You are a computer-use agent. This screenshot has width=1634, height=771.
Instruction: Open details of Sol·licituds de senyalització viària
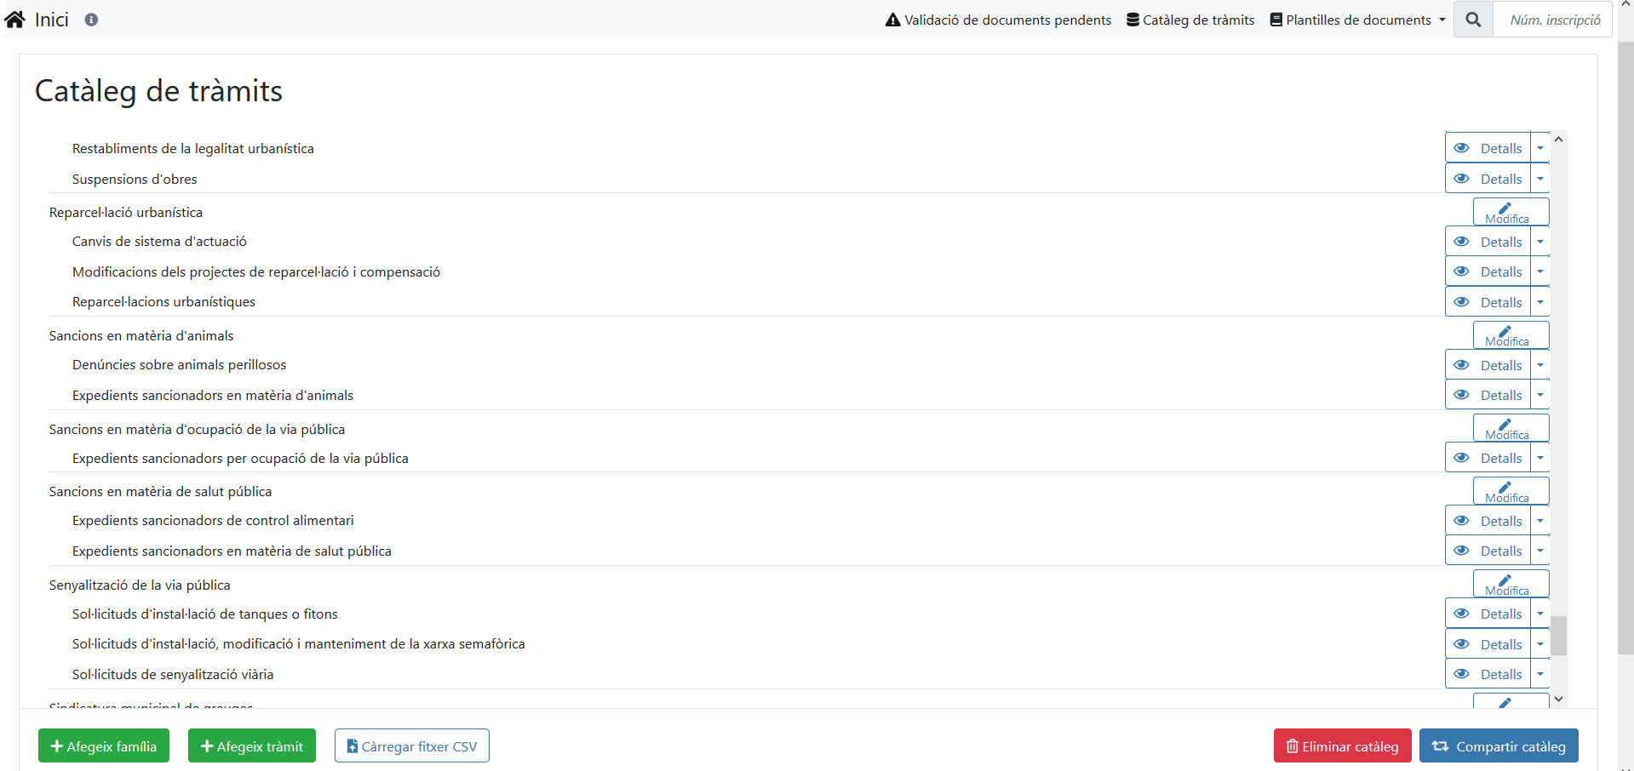pos(1488,674)
